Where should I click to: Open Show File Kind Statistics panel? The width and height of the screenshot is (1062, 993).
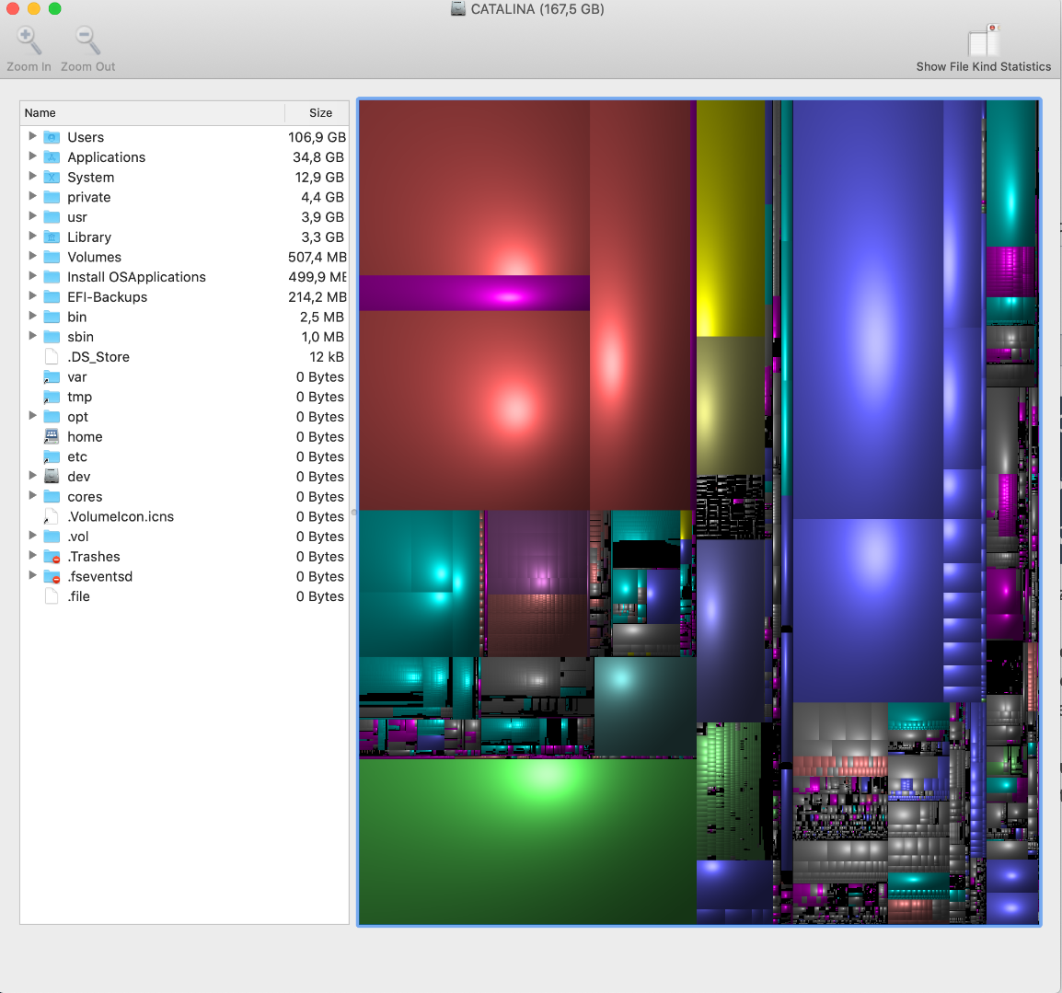[x=983, y=42]
